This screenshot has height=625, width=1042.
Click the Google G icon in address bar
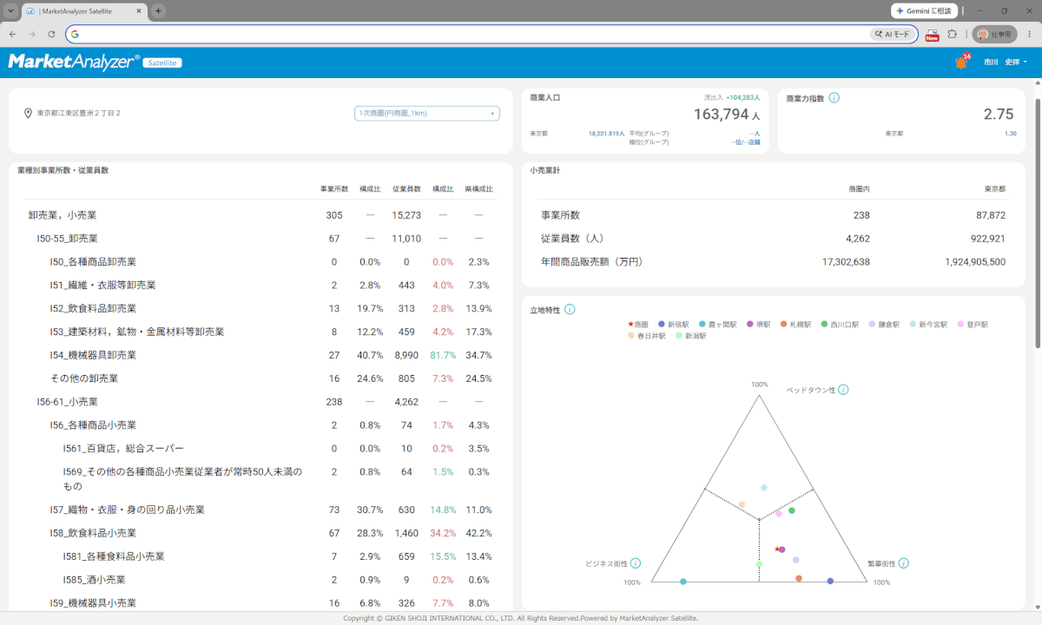(x=75, y=34)
